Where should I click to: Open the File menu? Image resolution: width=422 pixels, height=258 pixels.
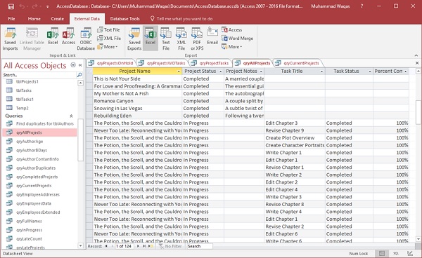11,19
